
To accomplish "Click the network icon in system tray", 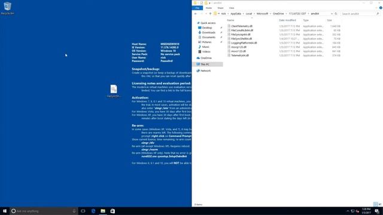I will point(352,211).
